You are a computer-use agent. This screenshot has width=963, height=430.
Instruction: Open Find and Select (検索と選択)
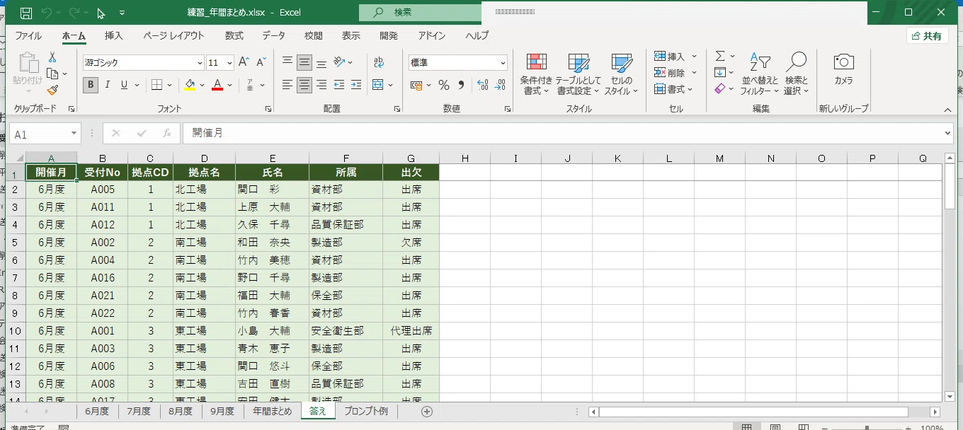pyautogui.click(x=797, y=75)
